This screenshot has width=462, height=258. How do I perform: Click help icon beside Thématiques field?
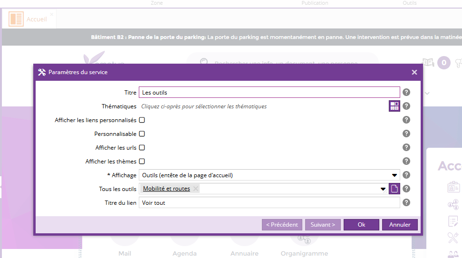pos(406,106)
